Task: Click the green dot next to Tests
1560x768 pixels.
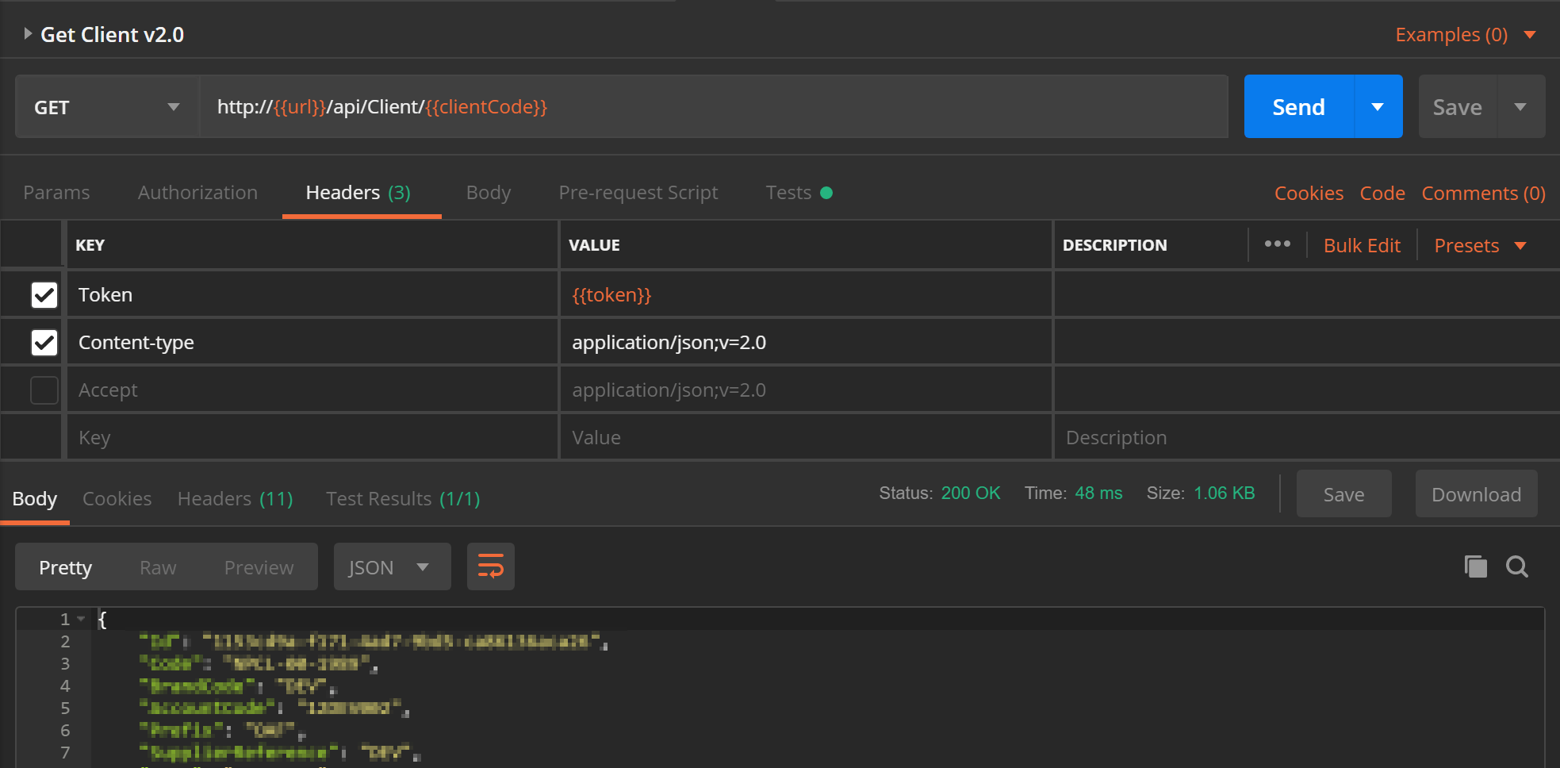Action: point(826,193)
